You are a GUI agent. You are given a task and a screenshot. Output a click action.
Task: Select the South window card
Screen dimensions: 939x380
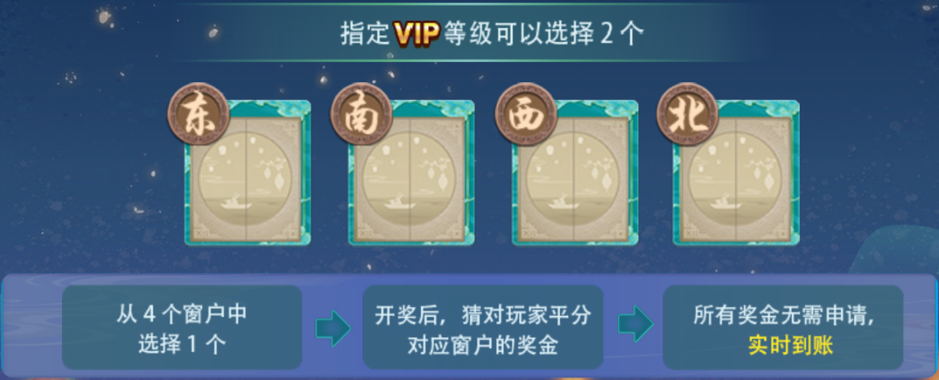[x=411, y=173]
